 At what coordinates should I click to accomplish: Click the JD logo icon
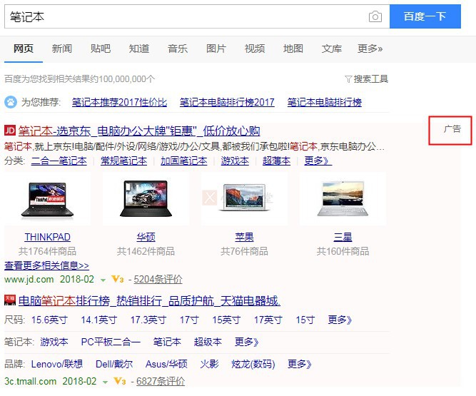click(10, 131)
